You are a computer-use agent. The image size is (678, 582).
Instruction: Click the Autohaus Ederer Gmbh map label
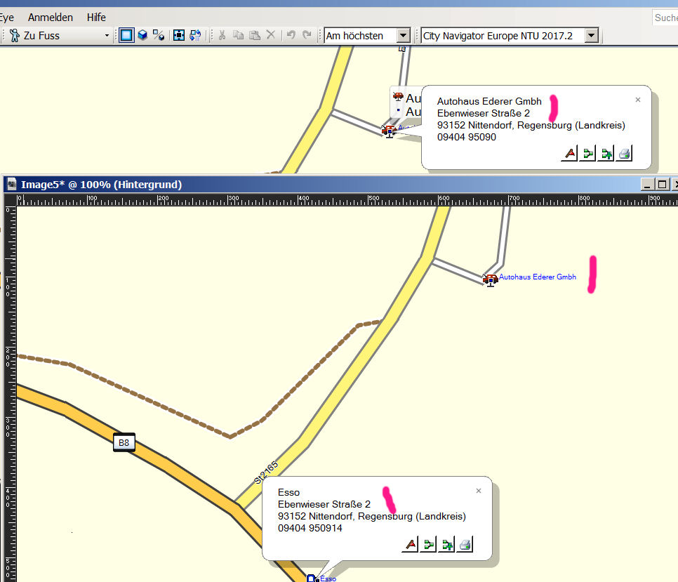tap(537, 277)
